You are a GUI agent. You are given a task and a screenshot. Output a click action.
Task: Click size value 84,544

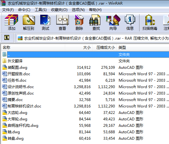[x=85, y=119]
